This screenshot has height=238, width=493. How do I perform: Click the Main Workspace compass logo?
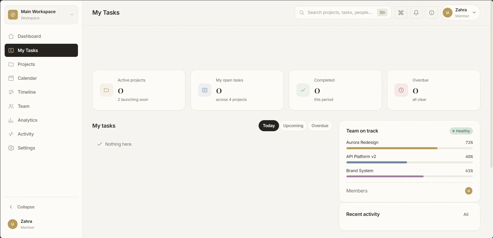pos(13,15)
